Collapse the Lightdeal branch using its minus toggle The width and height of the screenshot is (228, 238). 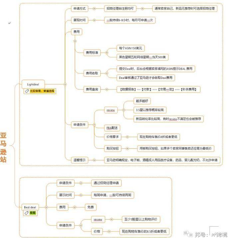(x=65, y=84)
